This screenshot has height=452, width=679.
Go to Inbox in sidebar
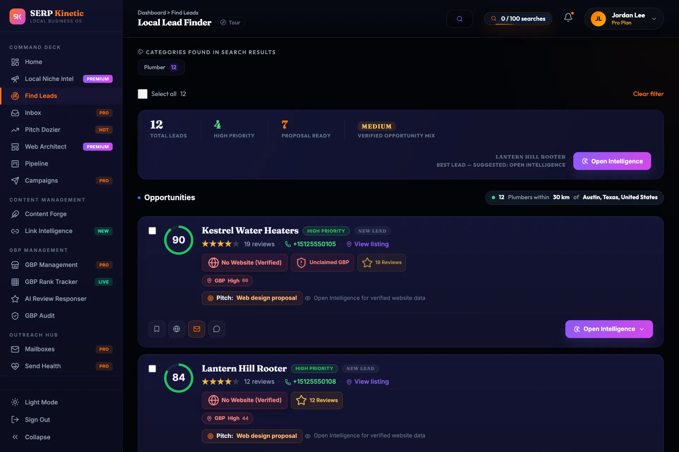61,113
